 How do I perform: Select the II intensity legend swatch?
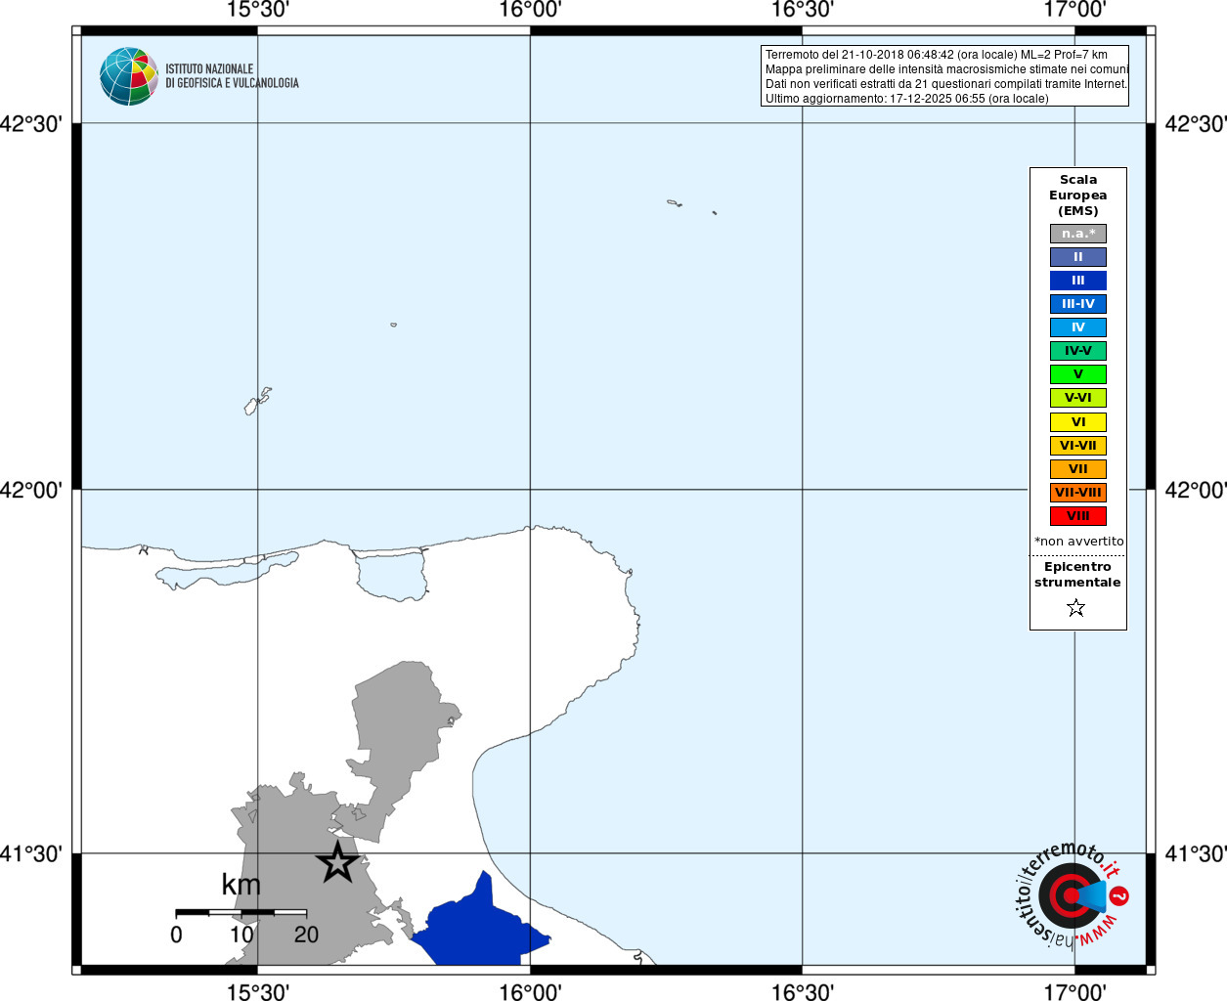click(x=1077, y=257)
